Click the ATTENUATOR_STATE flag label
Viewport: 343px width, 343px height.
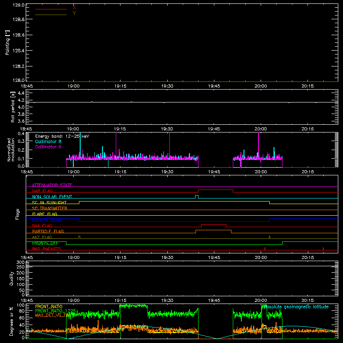point(52,185)
